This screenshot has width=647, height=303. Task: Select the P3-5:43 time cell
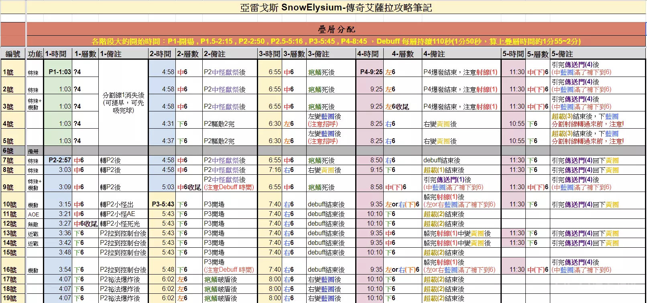pyautogui.click(x=162, y=204)
